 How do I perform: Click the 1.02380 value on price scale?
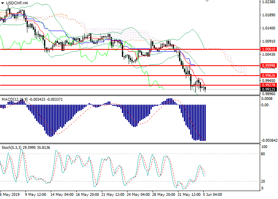[268, 2]
